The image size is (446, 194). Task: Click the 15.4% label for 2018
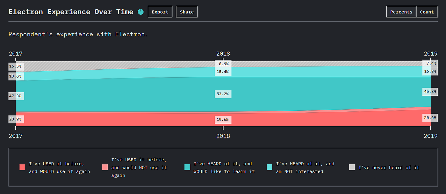click(223, 72)
